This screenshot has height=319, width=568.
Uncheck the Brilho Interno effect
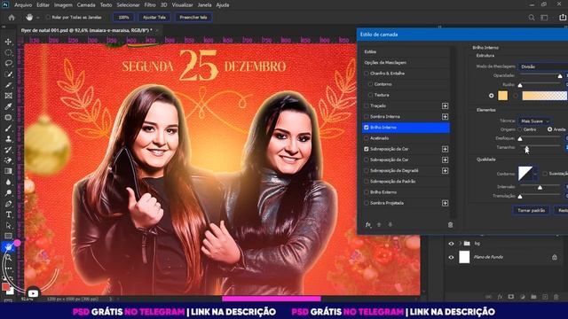click(367, 128)
